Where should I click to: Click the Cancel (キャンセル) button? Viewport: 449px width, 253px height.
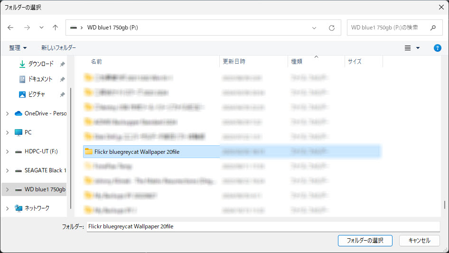(419, 240)
